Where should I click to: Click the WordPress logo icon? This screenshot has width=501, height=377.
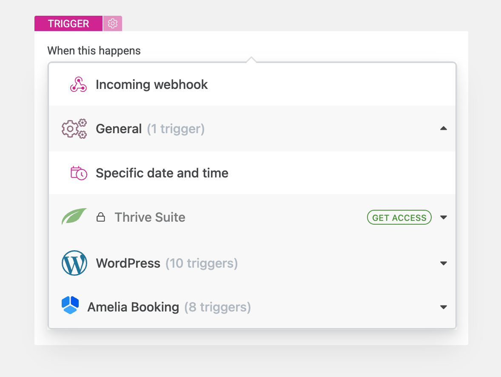(x=74, y=263)
